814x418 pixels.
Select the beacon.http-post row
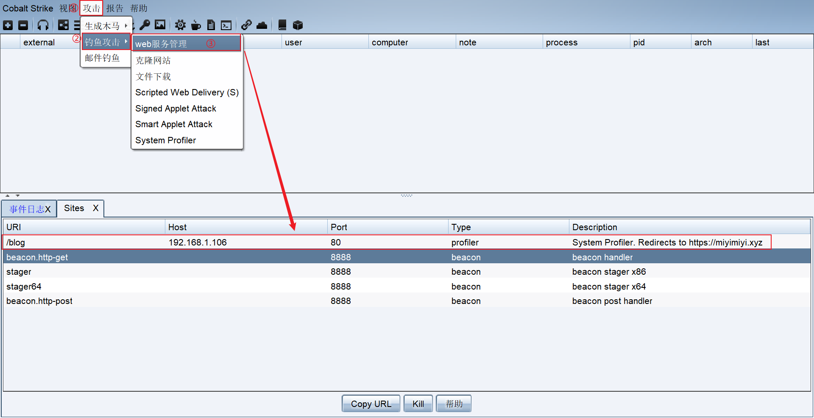[x=407, y=301]
